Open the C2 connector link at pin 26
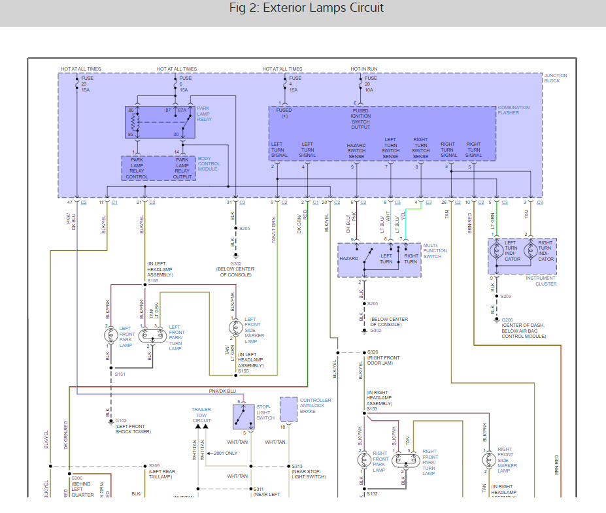This screenshot has width=606, height=513. coord(458,203)
